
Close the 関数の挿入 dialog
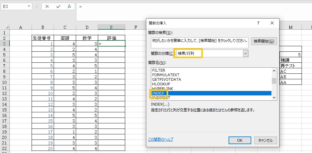272,23
